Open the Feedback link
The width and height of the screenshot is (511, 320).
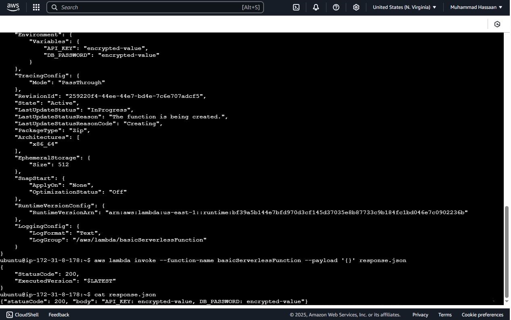(59, 315)
